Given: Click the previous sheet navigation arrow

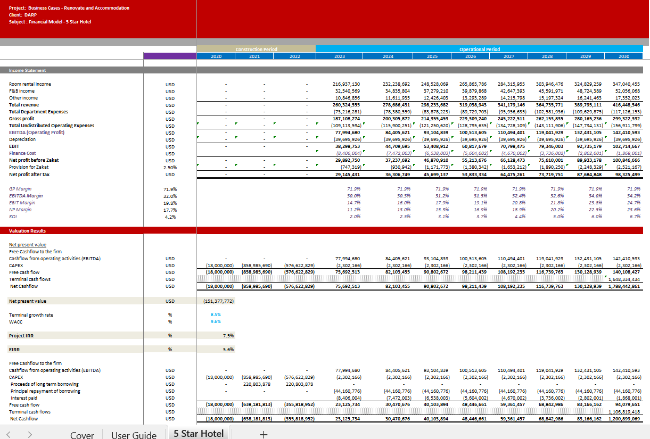Looking at the screenshot, I should (x=9, y=435).
